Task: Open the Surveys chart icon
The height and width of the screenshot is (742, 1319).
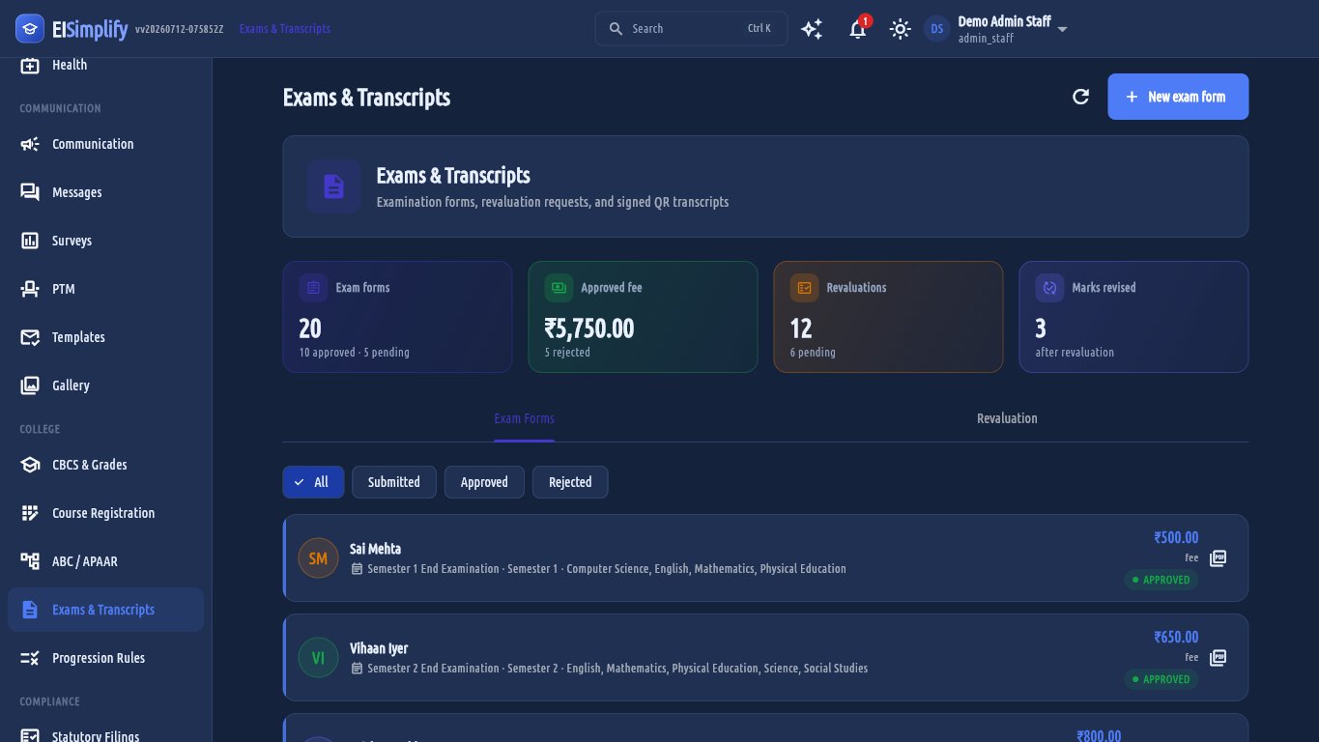Action: (x=30, y=241)
